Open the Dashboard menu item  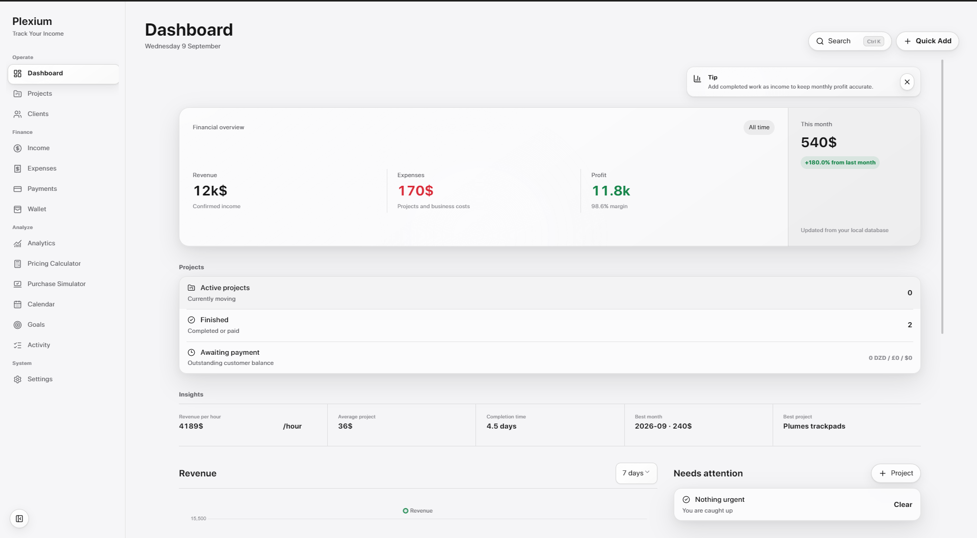coord(64,74)
